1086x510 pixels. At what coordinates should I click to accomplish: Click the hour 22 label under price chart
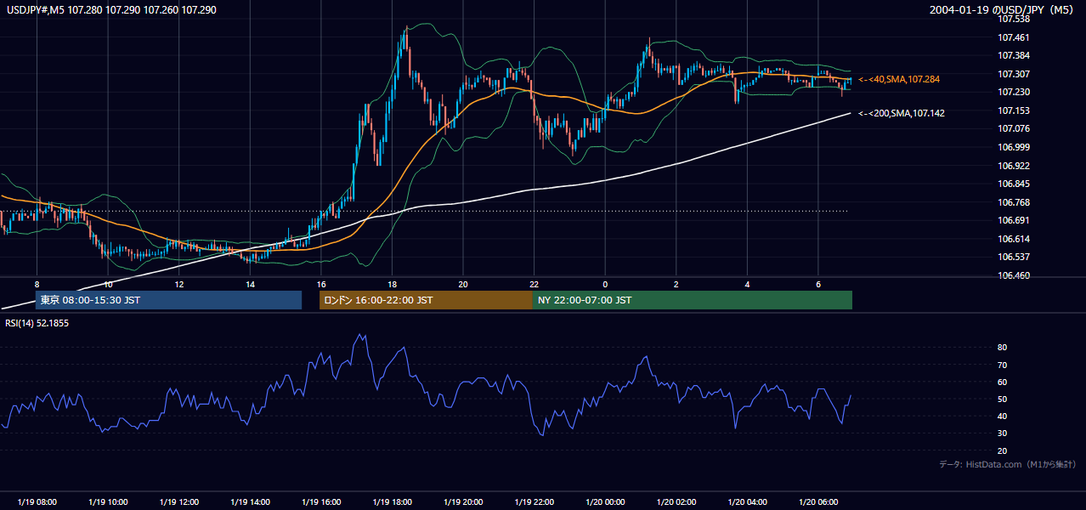click(x=534, y=284)
